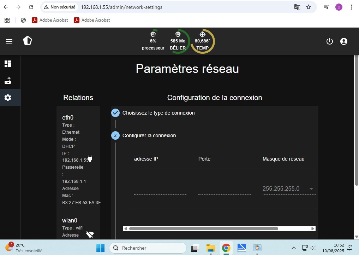Go to step 'Choisissez le type de connexion'

point(158,113)
